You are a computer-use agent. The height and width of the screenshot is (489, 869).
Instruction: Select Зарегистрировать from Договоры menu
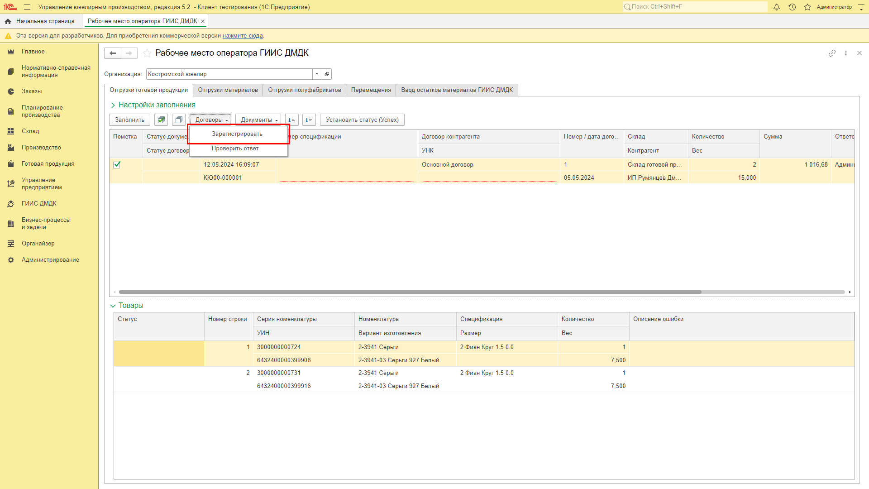tap(237, 134)
